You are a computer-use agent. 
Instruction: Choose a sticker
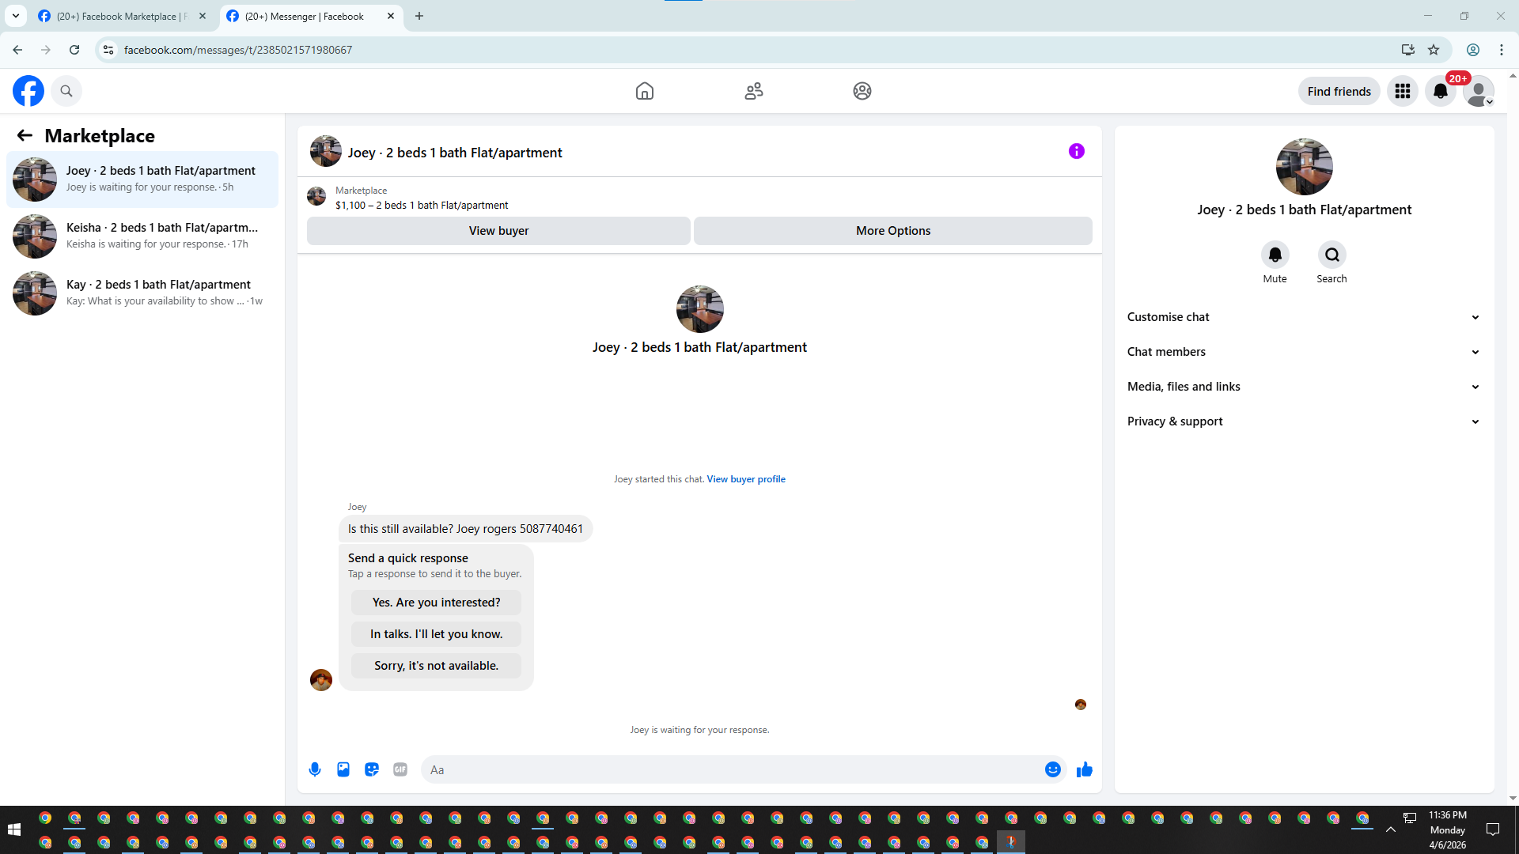372,769
